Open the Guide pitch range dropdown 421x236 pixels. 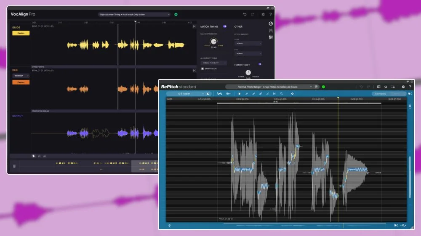click(248, 43)
